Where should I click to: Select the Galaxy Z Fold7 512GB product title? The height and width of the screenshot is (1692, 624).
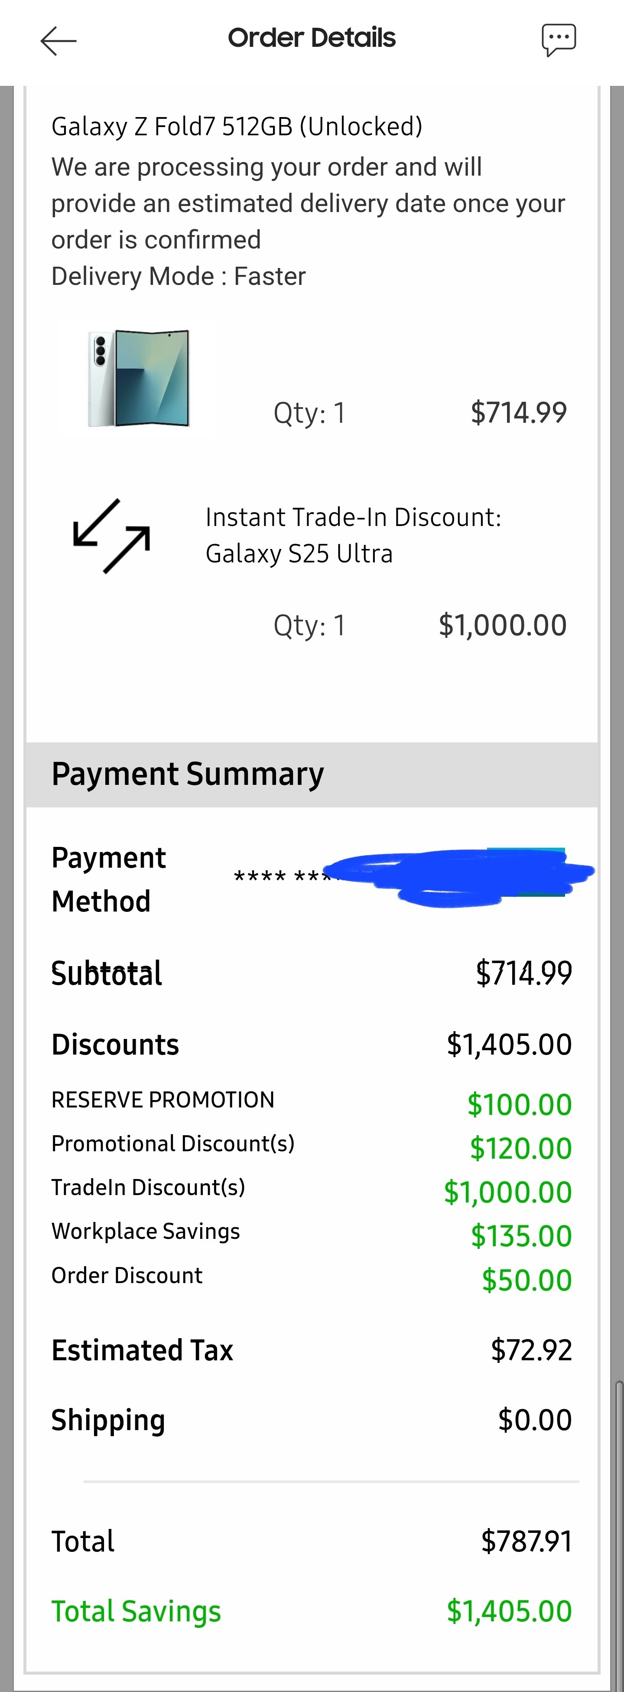pyautogui.click(x=237, y=127)
